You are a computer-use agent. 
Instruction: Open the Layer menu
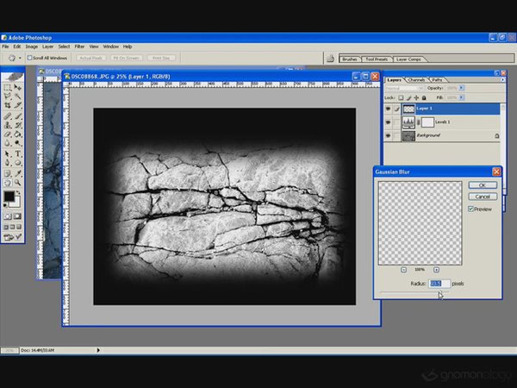(x=47, y=47)
